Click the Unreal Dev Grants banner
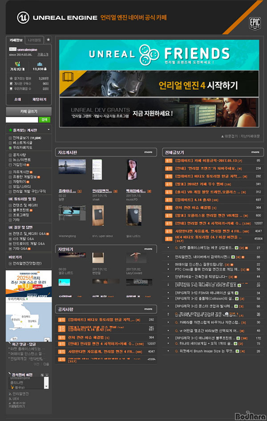 (159, 112)
